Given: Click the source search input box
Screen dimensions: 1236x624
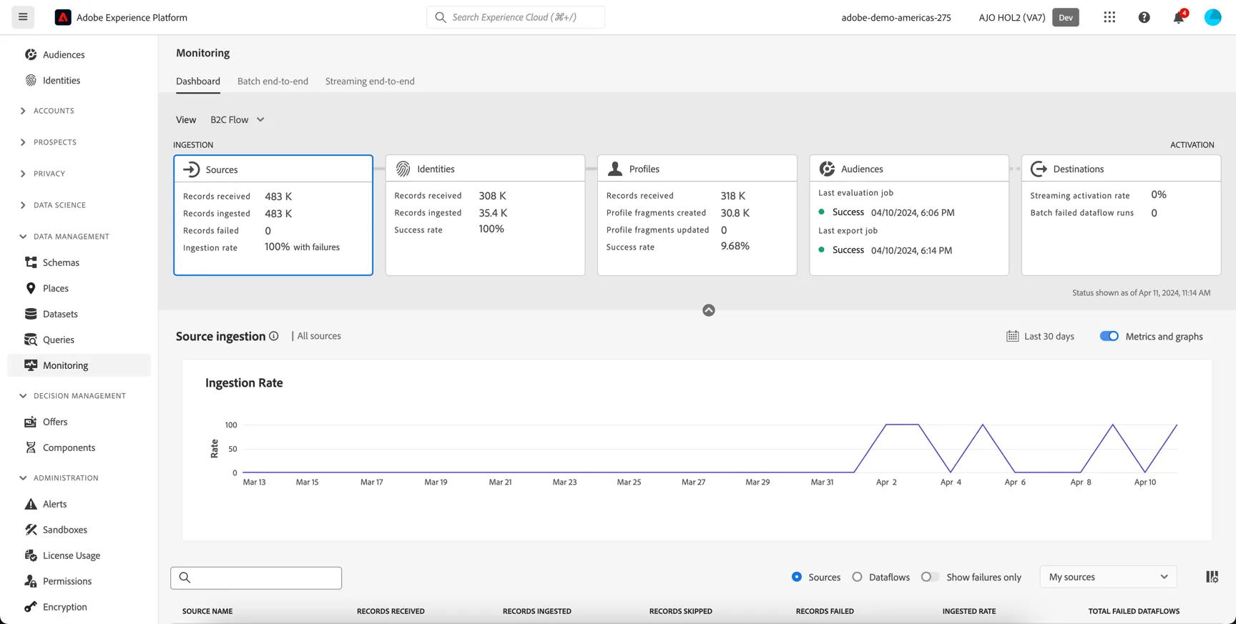Looking at the screenshot, I should click(x=256, y=578).
